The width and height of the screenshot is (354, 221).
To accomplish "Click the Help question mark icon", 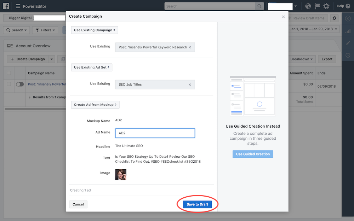I will pos(348,6).
